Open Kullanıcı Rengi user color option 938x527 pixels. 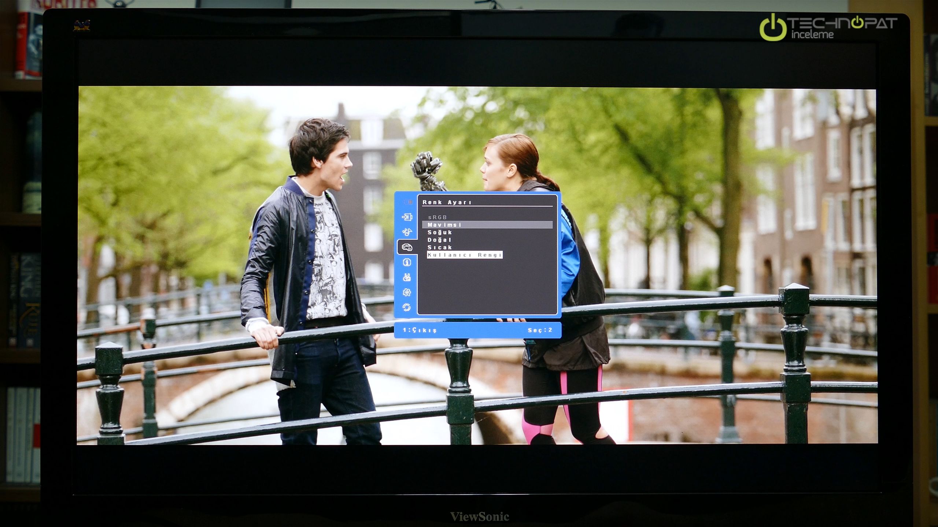465,255
